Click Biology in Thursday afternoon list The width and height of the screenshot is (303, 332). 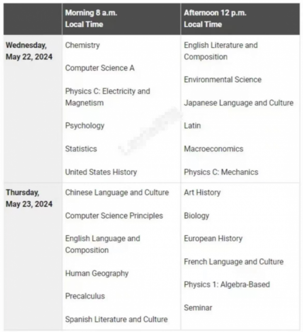[x=196, y=216]
